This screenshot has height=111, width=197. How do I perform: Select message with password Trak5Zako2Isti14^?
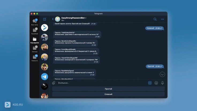pos(77,35)
